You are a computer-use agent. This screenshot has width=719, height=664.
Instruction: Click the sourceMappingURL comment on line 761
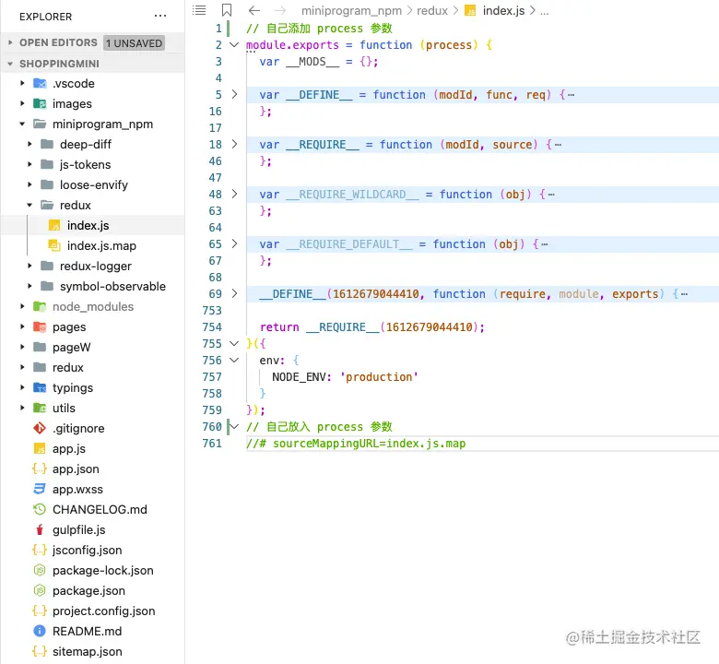click(356, 444)
